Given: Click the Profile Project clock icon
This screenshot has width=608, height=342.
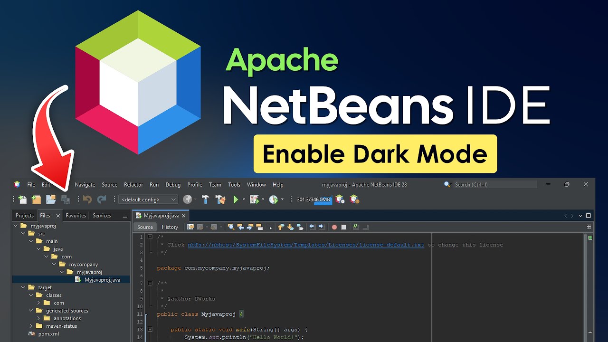Looking at the screenshot, I should click(x=274, y=199).
